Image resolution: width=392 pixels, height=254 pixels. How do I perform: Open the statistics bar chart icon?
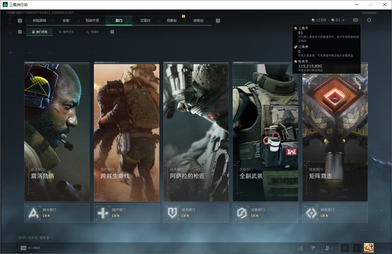click(300, 248)
